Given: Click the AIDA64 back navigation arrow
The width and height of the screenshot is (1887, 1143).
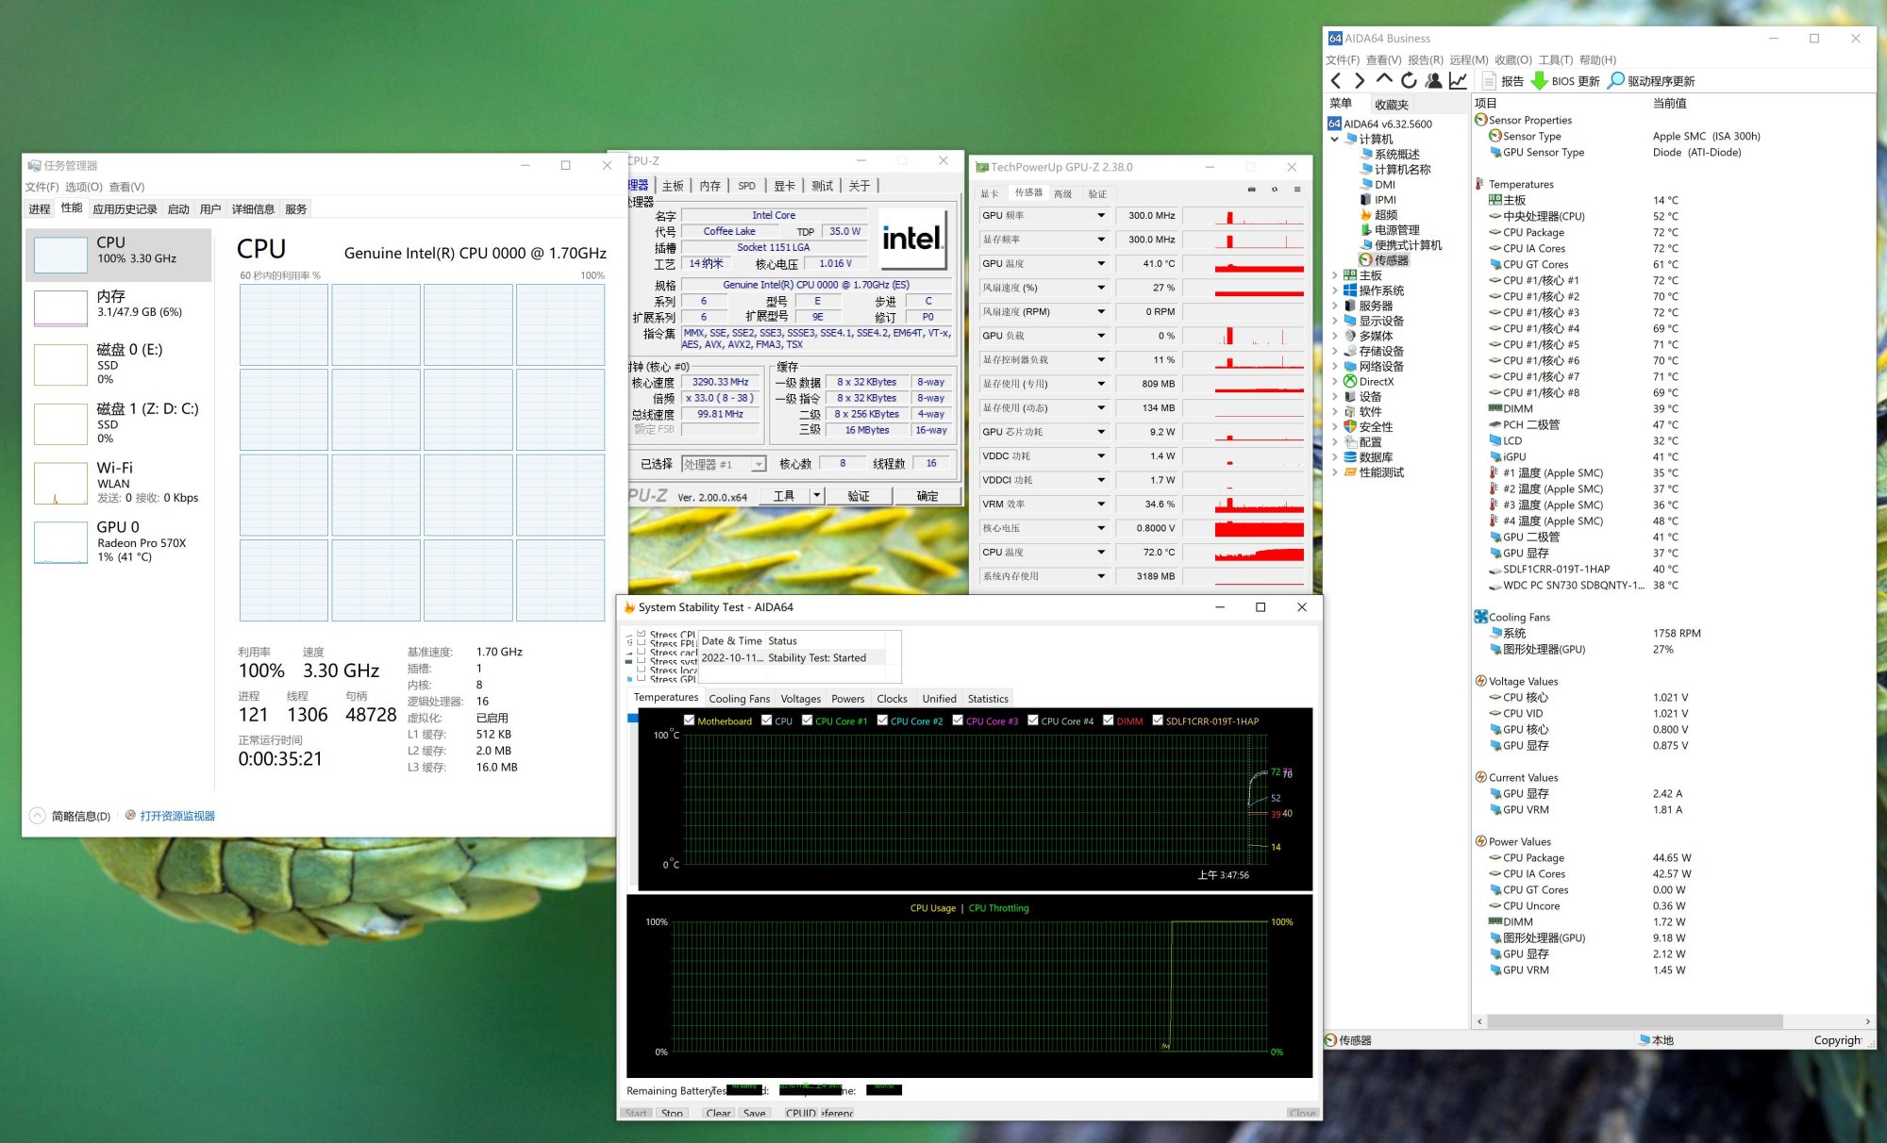Looking at the screenshot, I should coord(1336,81).
